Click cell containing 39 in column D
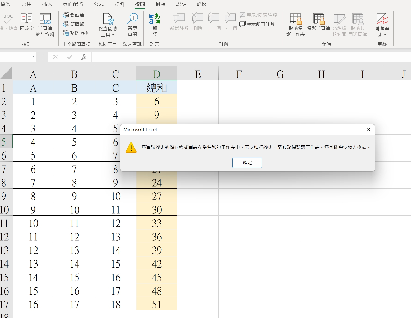This screenshot has width=411, height=318. (157, 250)
